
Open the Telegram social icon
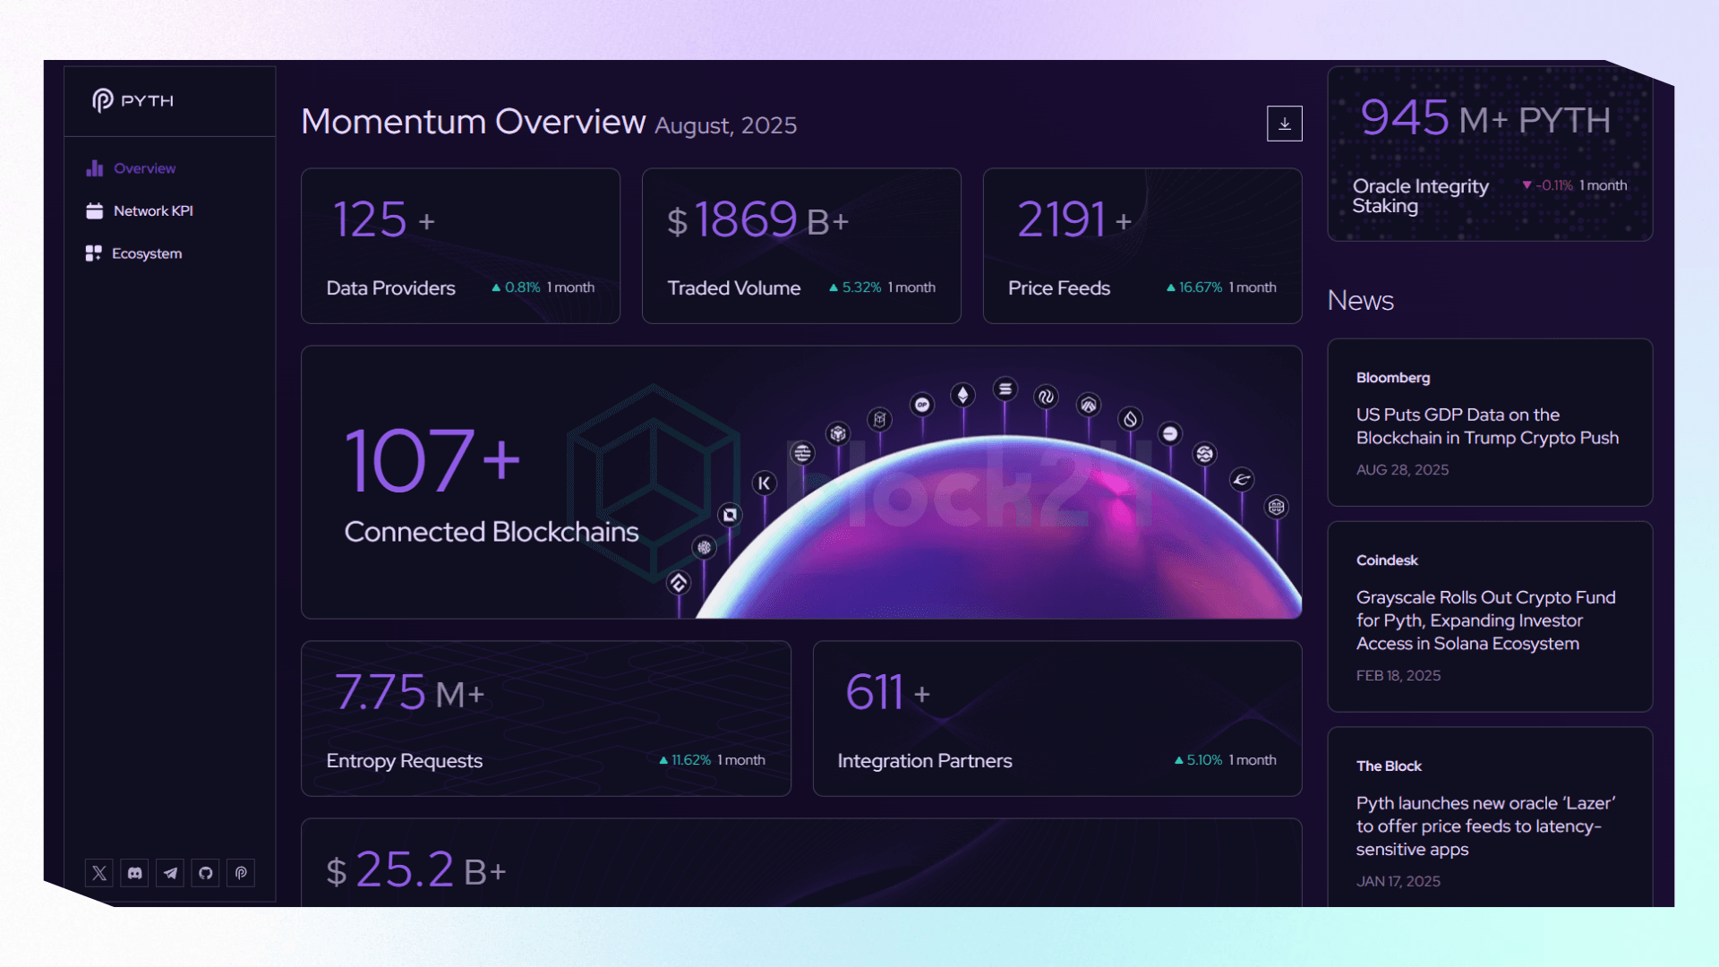170,873
